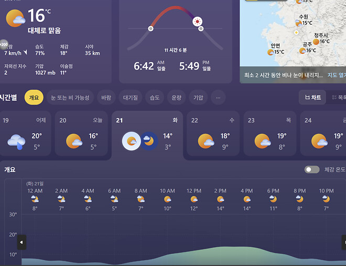Click the 10 AM hourly weather icon

click(167, 199)
